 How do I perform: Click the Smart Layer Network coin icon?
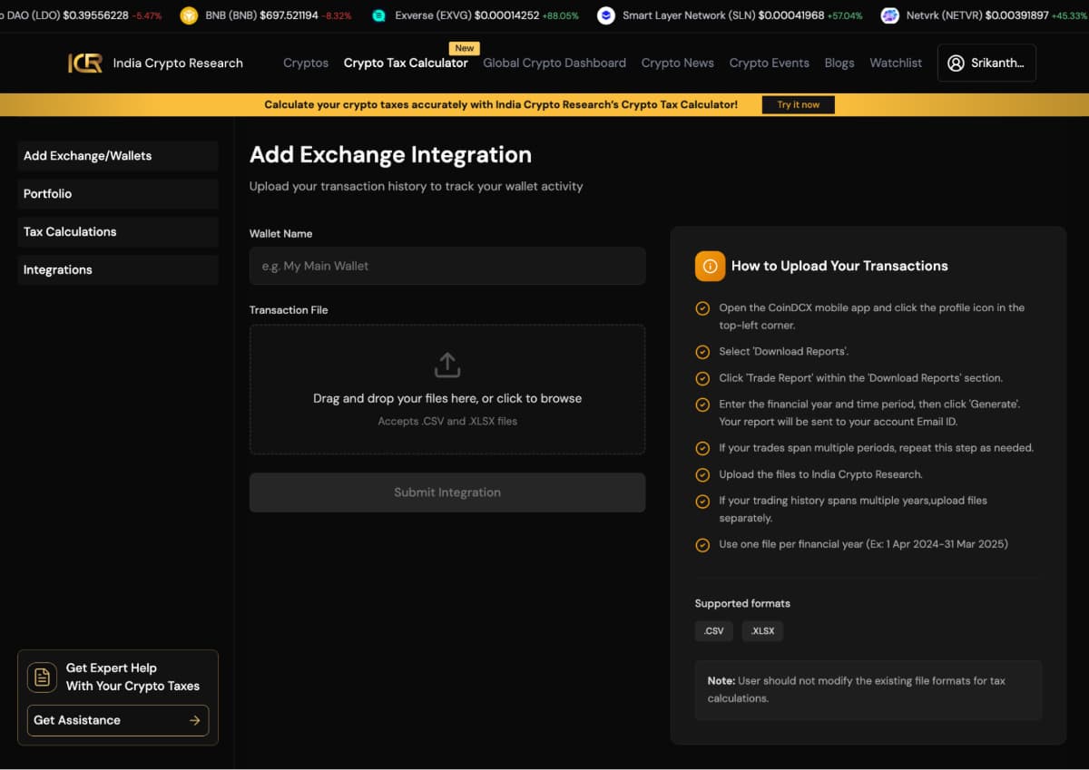pos(605,15)
